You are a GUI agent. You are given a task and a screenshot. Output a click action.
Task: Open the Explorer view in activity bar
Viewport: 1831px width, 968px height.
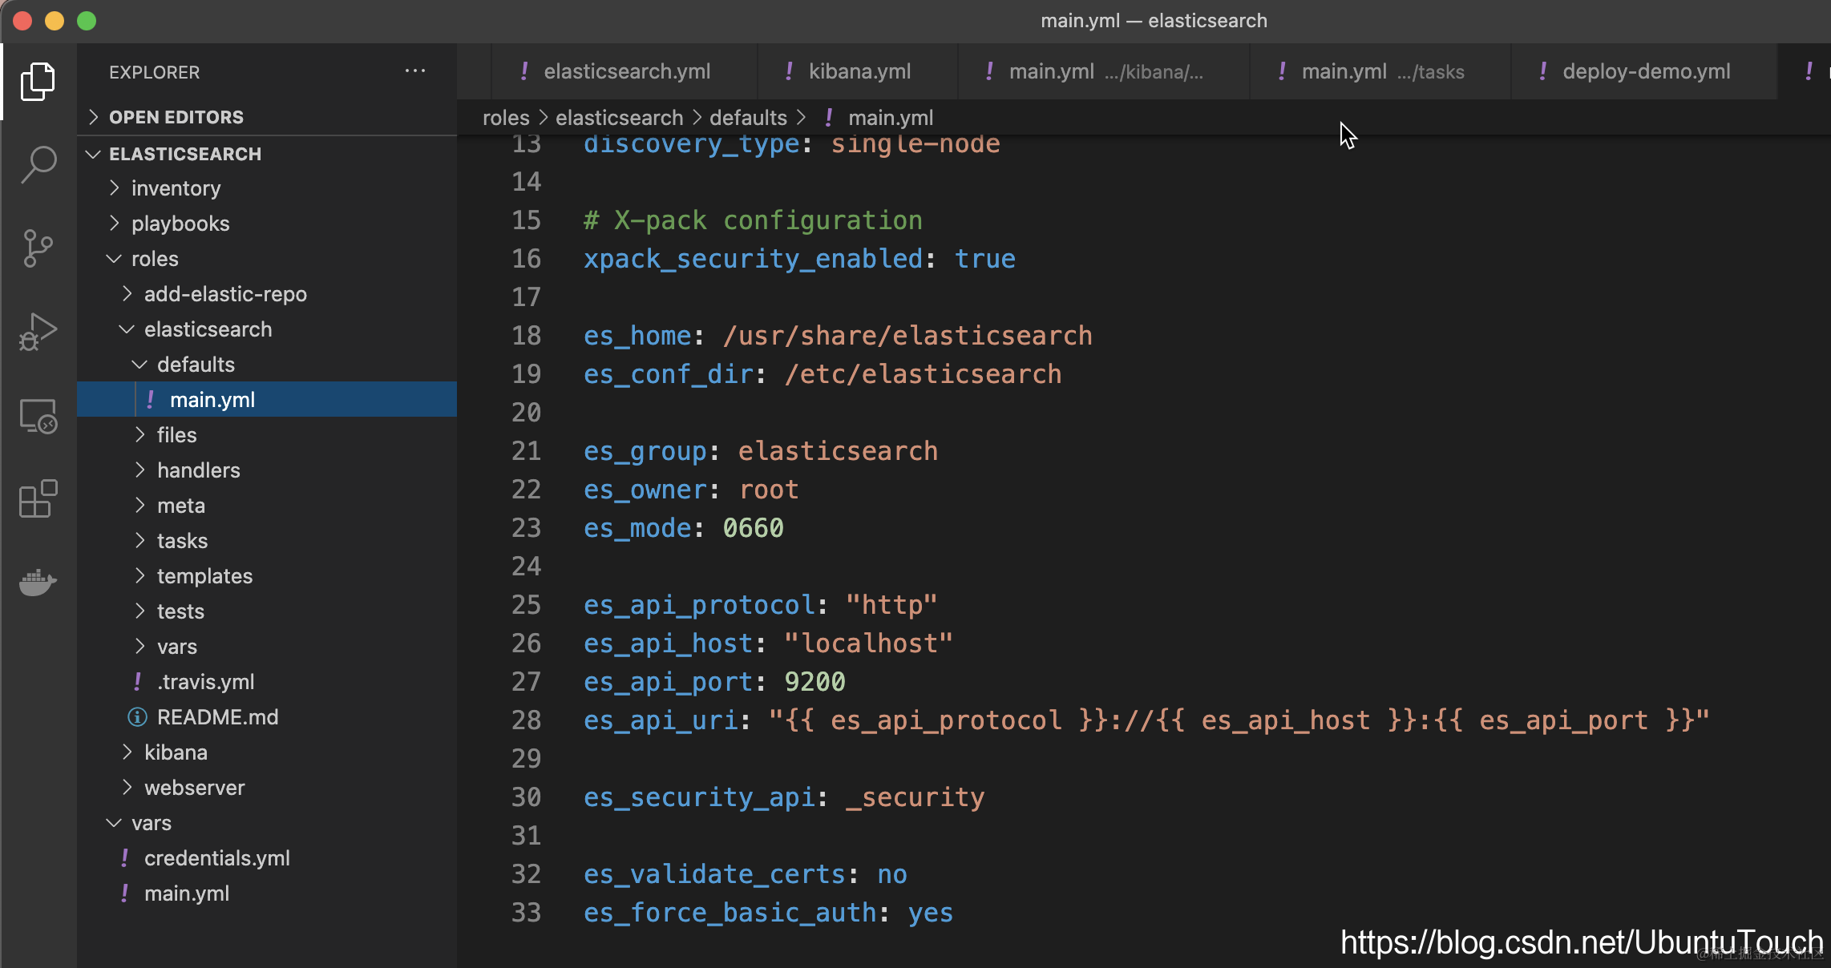[38, 81]
